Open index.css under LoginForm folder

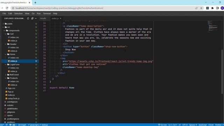click(x=14, y=68)
